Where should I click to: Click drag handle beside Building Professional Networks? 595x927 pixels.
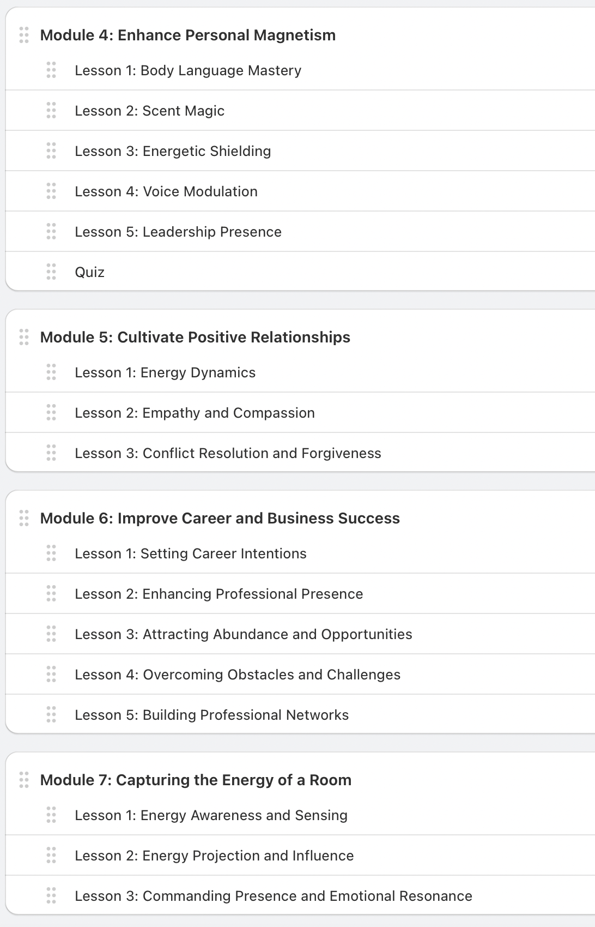click(x=51, y=714)
